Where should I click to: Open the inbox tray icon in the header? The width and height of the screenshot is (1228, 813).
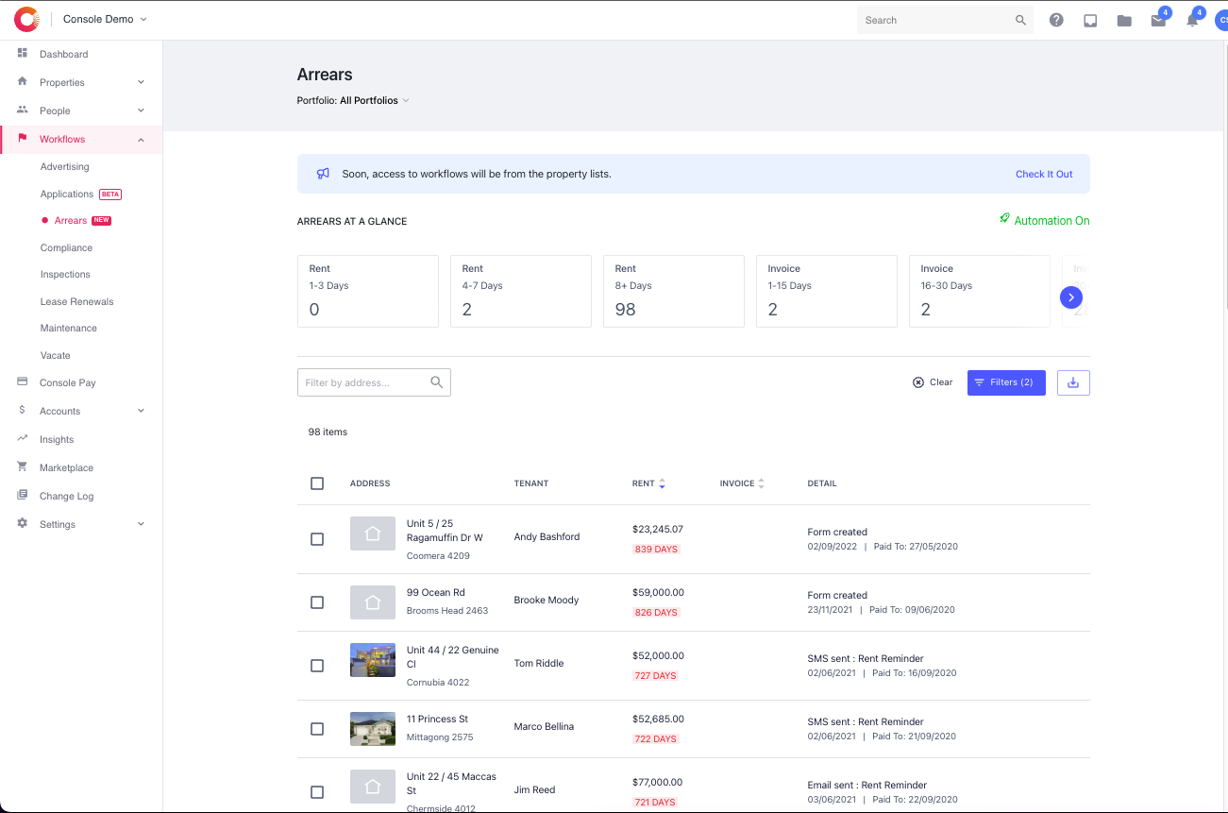click(1090, 19)
